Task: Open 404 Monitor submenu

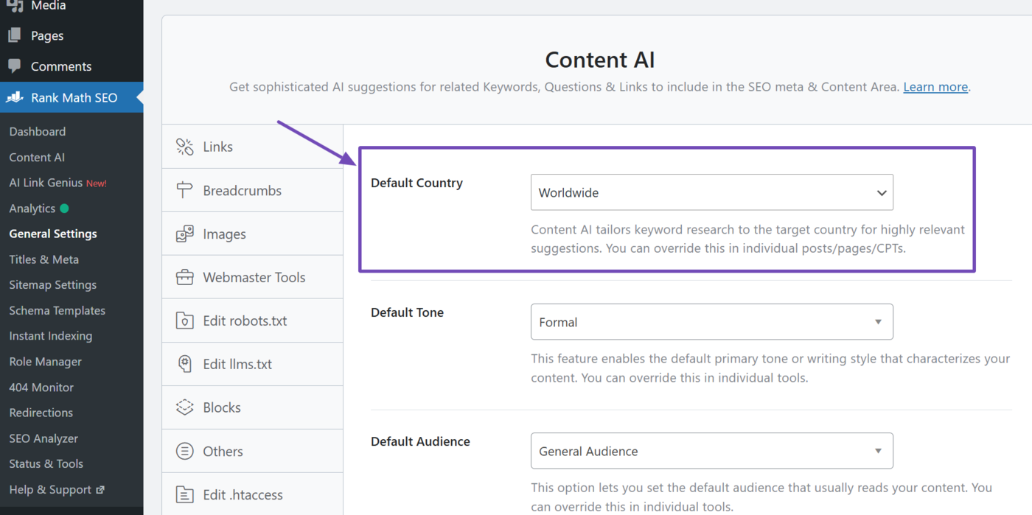Action: (x=41, y=387)
